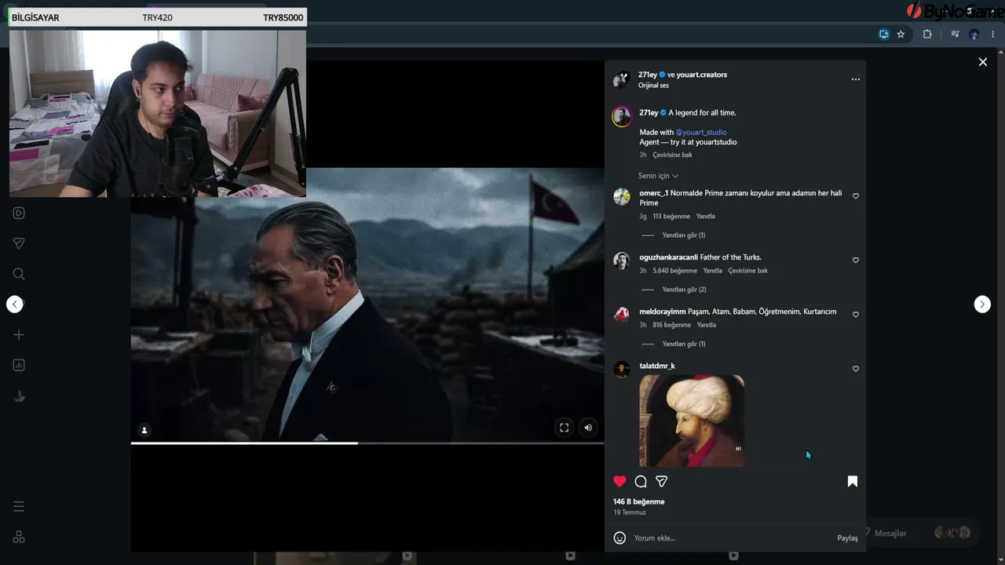Open the profile avatar in the sidebar
The width and height of the screenshot is (1005, 565).
[19, 396]
